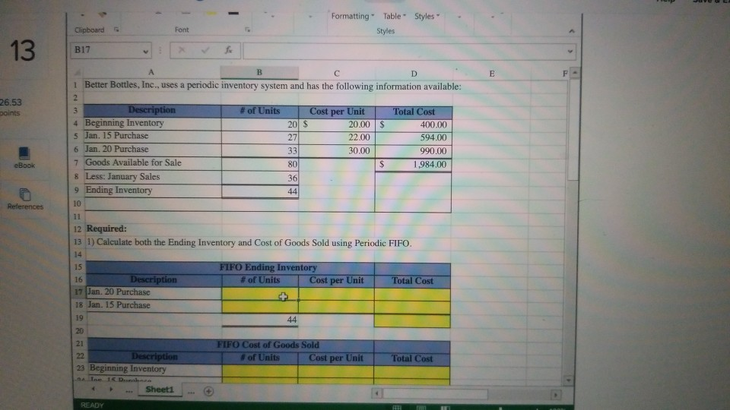Select Jan. 15 Purchase units cell B18
This screenshot has height=410, width=730.
[x=260, y=307]
